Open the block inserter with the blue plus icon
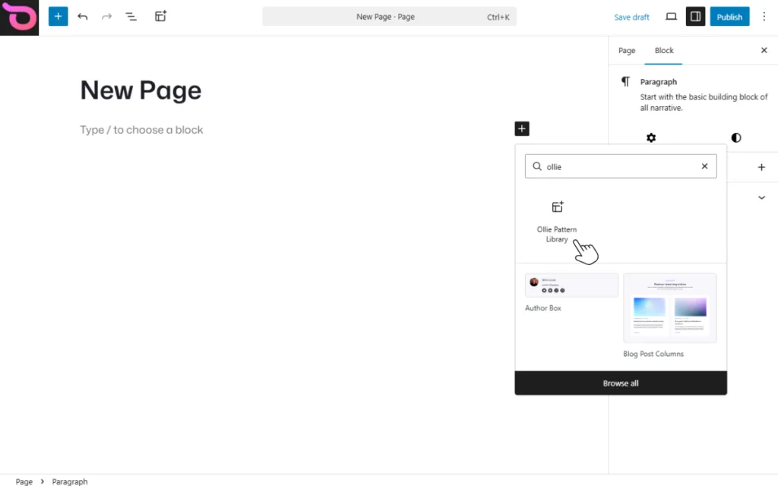The image size is (778, 486). (58, 16)
